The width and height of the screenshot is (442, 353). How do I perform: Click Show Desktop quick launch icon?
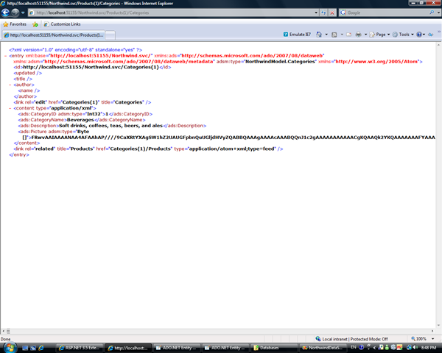pos(25,348)
